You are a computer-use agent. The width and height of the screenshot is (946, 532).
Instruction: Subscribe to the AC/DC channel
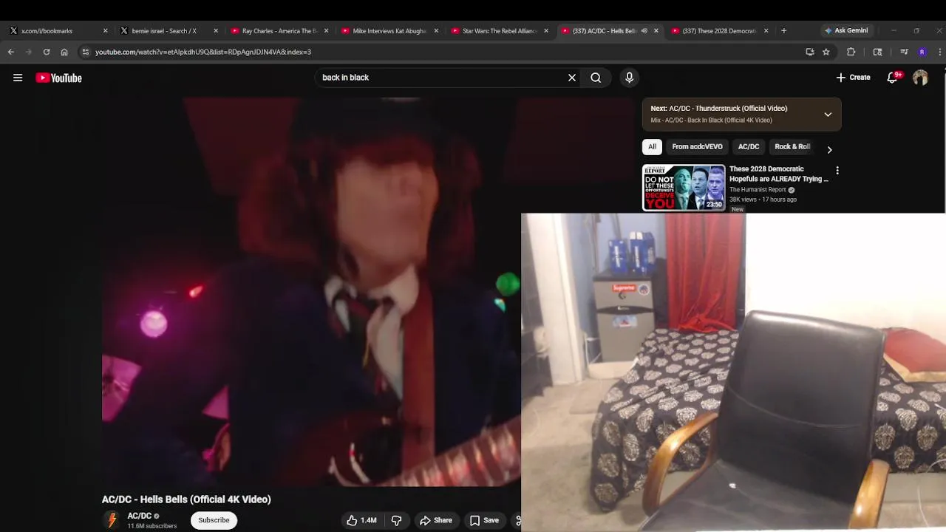[x=214, y=520]
